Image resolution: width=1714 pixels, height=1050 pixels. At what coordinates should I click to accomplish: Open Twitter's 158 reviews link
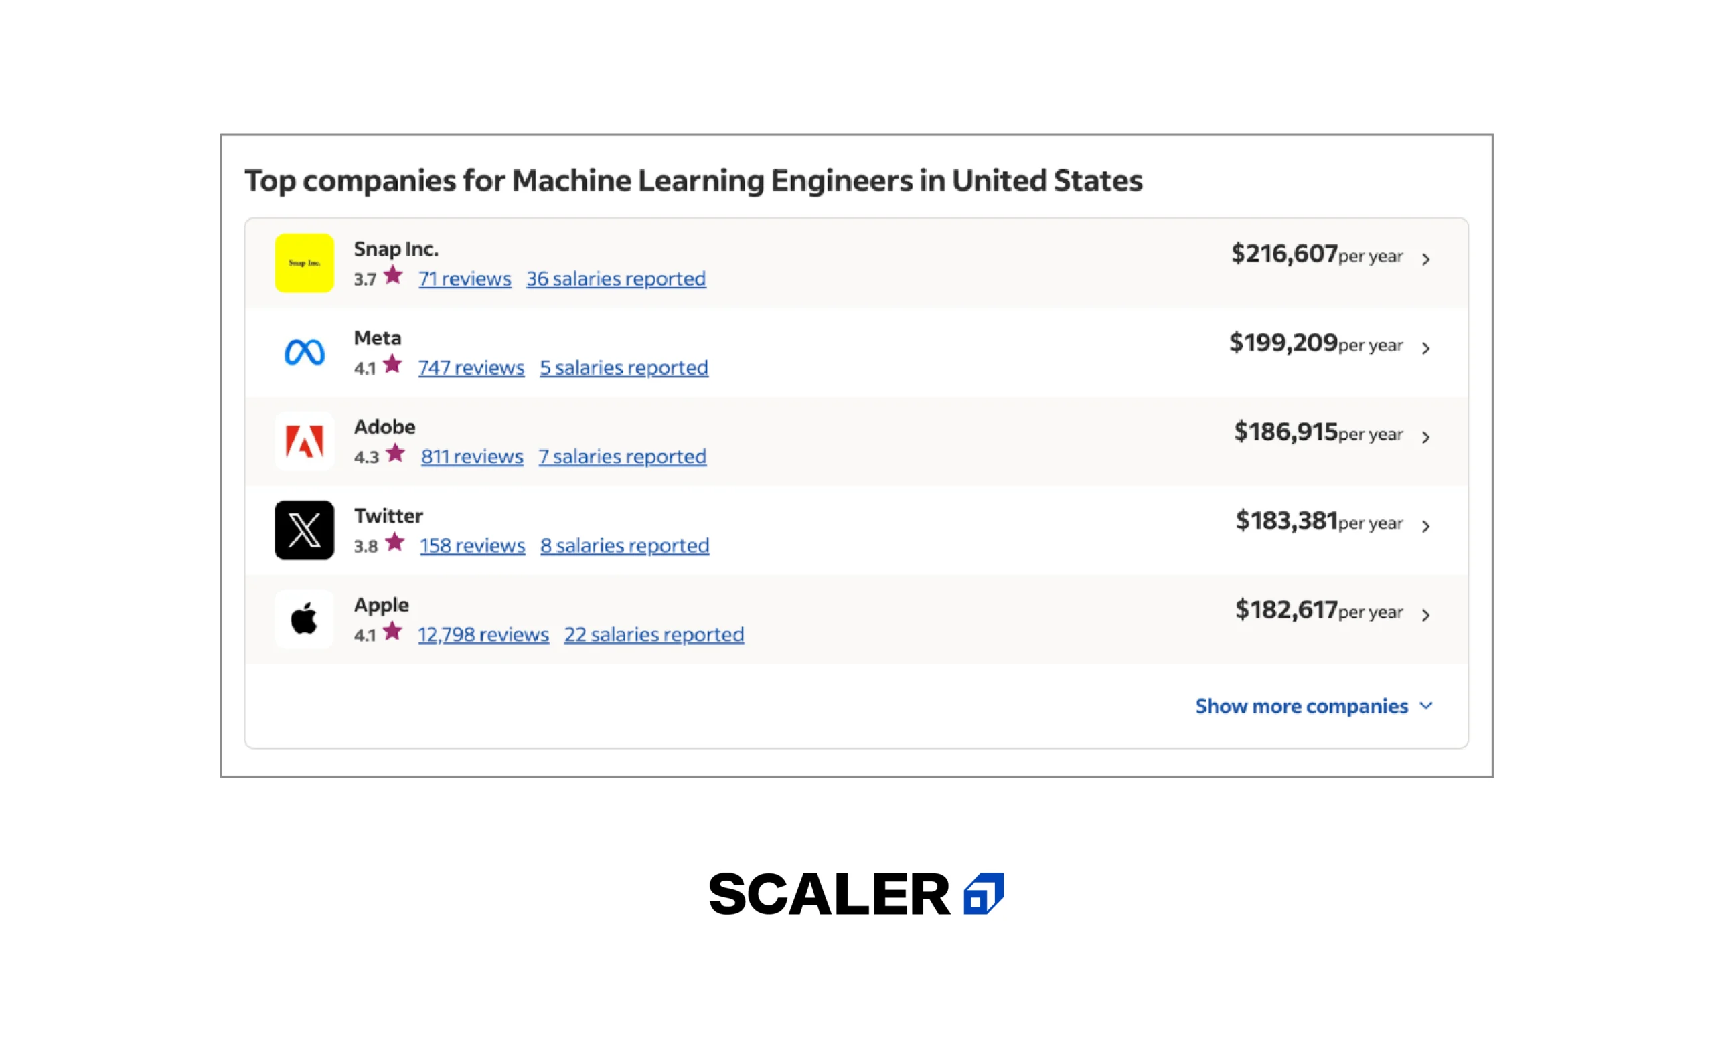[471, 546]
